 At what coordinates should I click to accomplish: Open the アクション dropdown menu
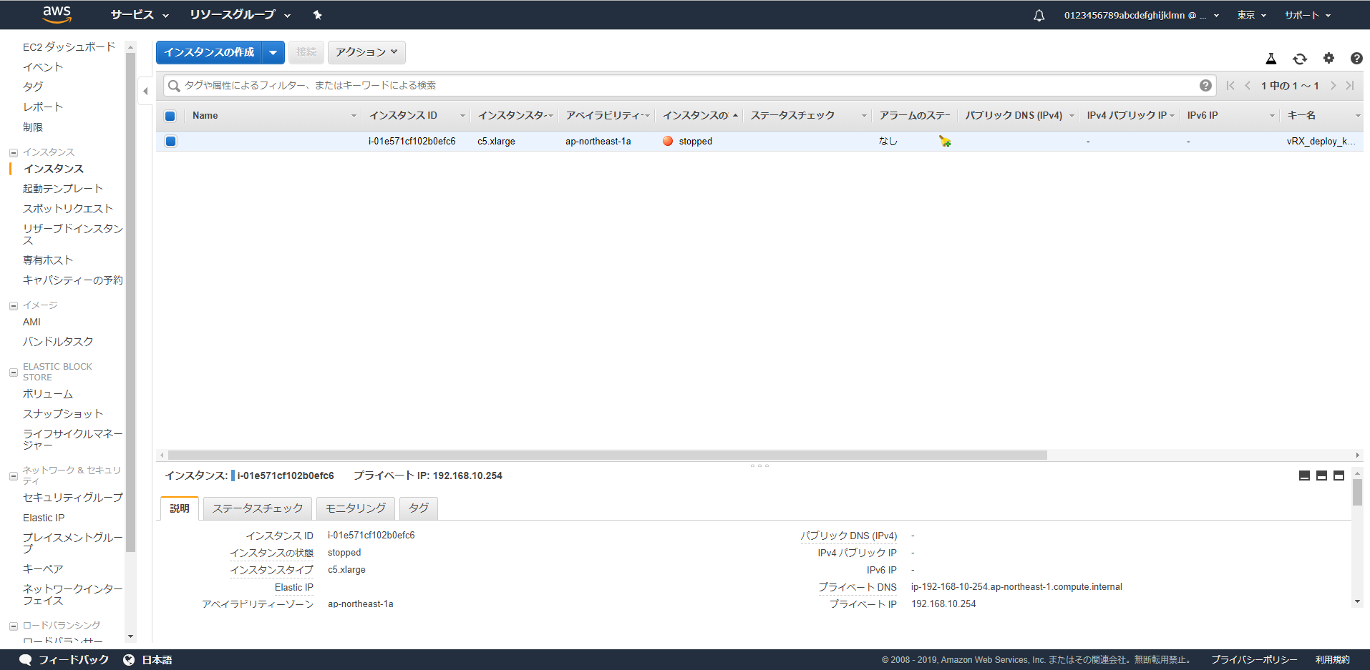click(366, 52)
